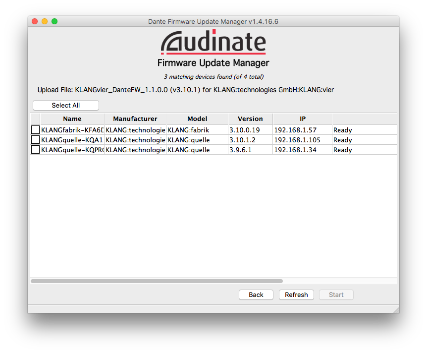427x353 pixels.
Task: Refresh the device list
Action: 296,294
